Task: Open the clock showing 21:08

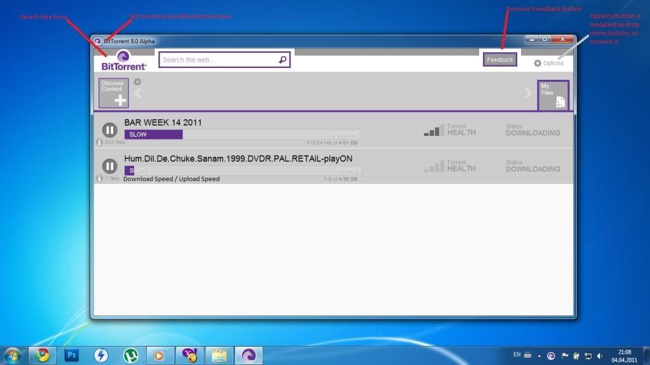Action: tap(624, 356)
